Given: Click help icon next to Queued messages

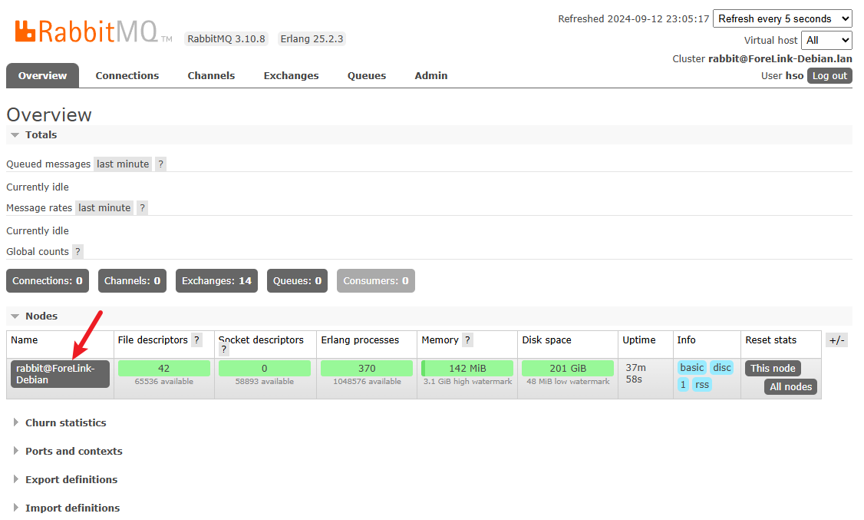Looking at the screenshot, I should click(160, 164).
